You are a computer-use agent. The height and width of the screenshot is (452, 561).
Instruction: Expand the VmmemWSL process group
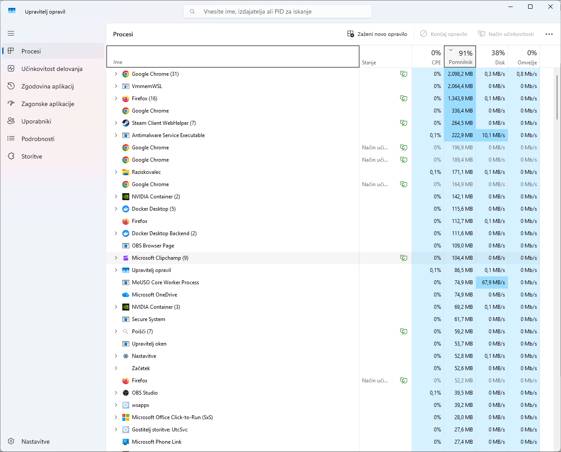pyautogui.click(x=116, y=86)
